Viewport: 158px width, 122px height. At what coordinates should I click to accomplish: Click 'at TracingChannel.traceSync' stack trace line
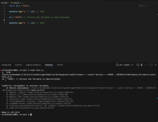[x=40, y=101]
